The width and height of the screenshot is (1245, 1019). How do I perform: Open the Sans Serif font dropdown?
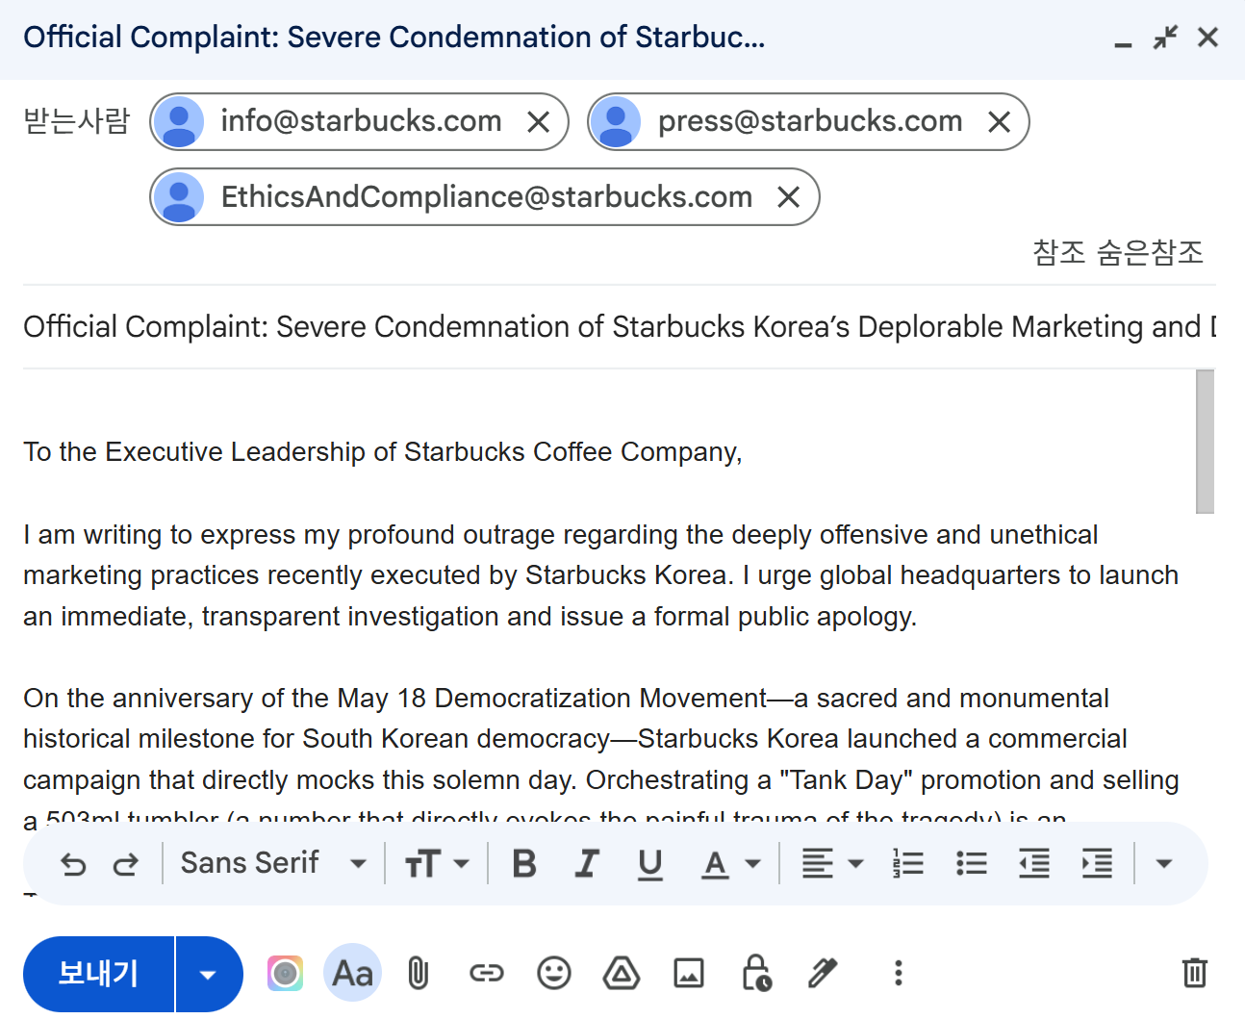[274, 863]
